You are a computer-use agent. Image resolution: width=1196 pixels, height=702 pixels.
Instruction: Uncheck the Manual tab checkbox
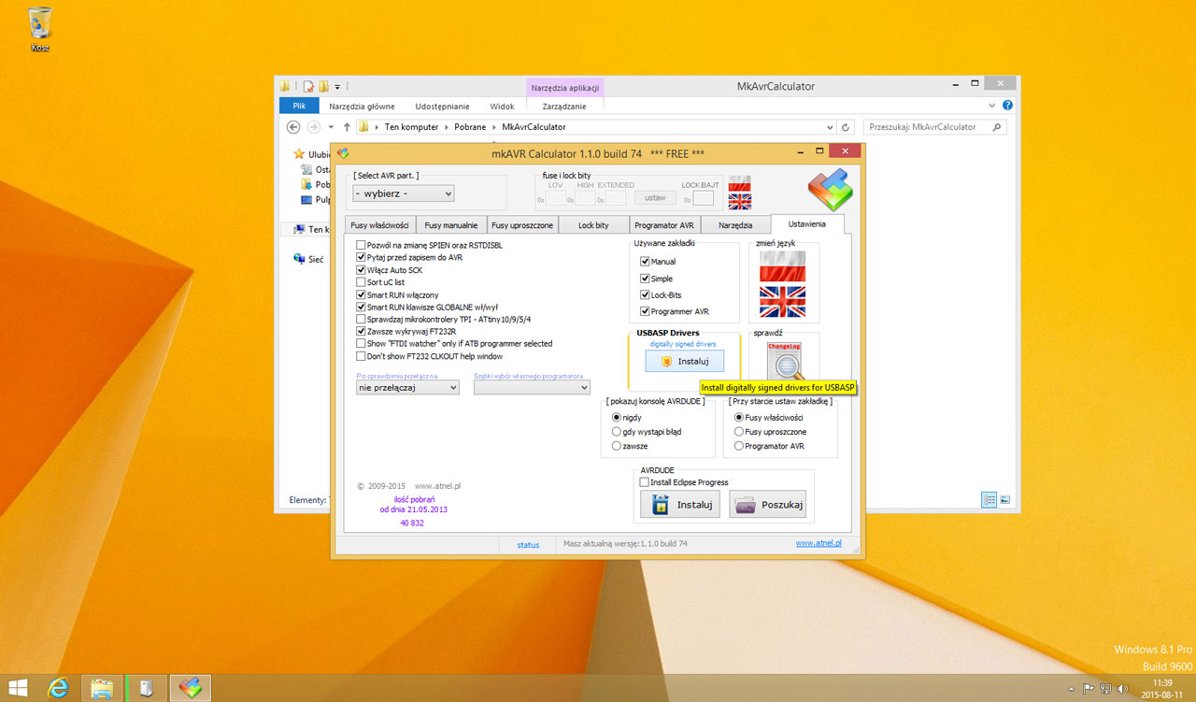645,262
